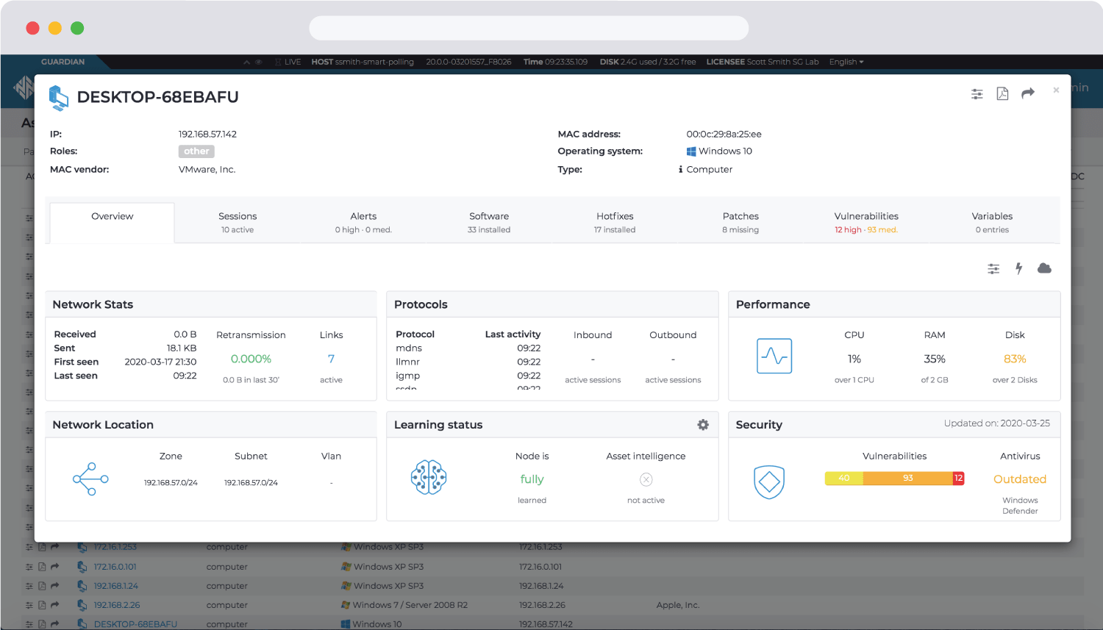Switch to the Vulnerabilities tab
This screenshot has height=630, width=1103.
click(866, 222)
